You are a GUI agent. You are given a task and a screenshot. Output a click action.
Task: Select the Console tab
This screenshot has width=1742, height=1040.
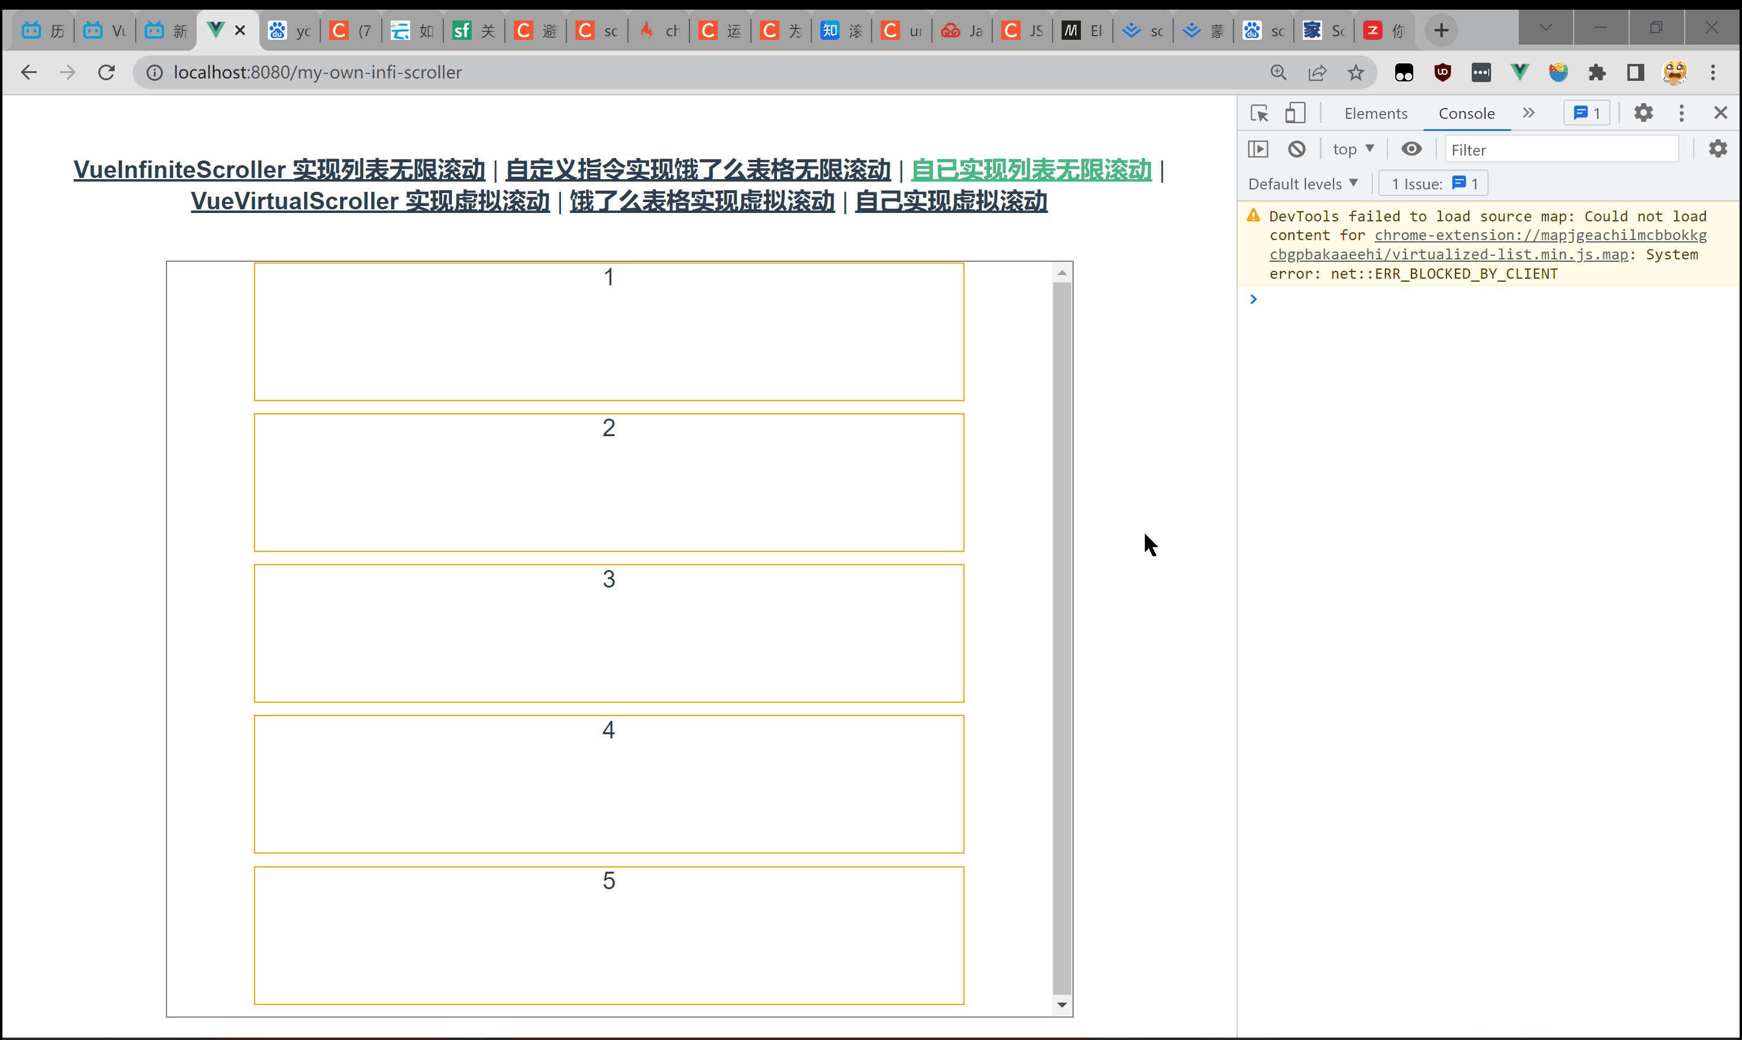(1466, 113)
